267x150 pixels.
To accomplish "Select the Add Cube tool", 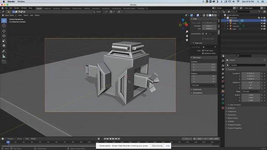I will click(4, 62).
